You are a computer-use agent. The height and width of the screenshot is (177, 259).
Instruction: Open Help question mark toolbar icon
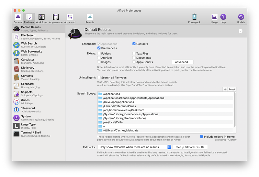(x=223, y=17)
